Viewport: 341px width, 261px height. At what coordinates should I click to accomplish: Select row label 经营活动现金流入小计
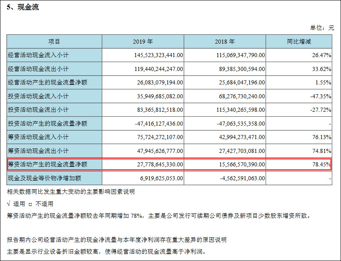pyautogui.click(x=38, y=55)
